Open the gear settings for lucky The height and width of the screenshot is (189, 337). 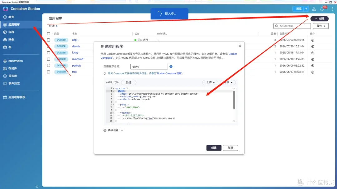[313, 53]
